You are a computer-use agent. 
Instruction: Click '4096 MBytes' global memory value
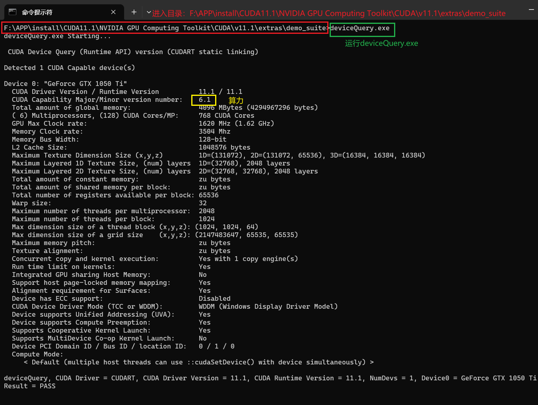point(221,108)
